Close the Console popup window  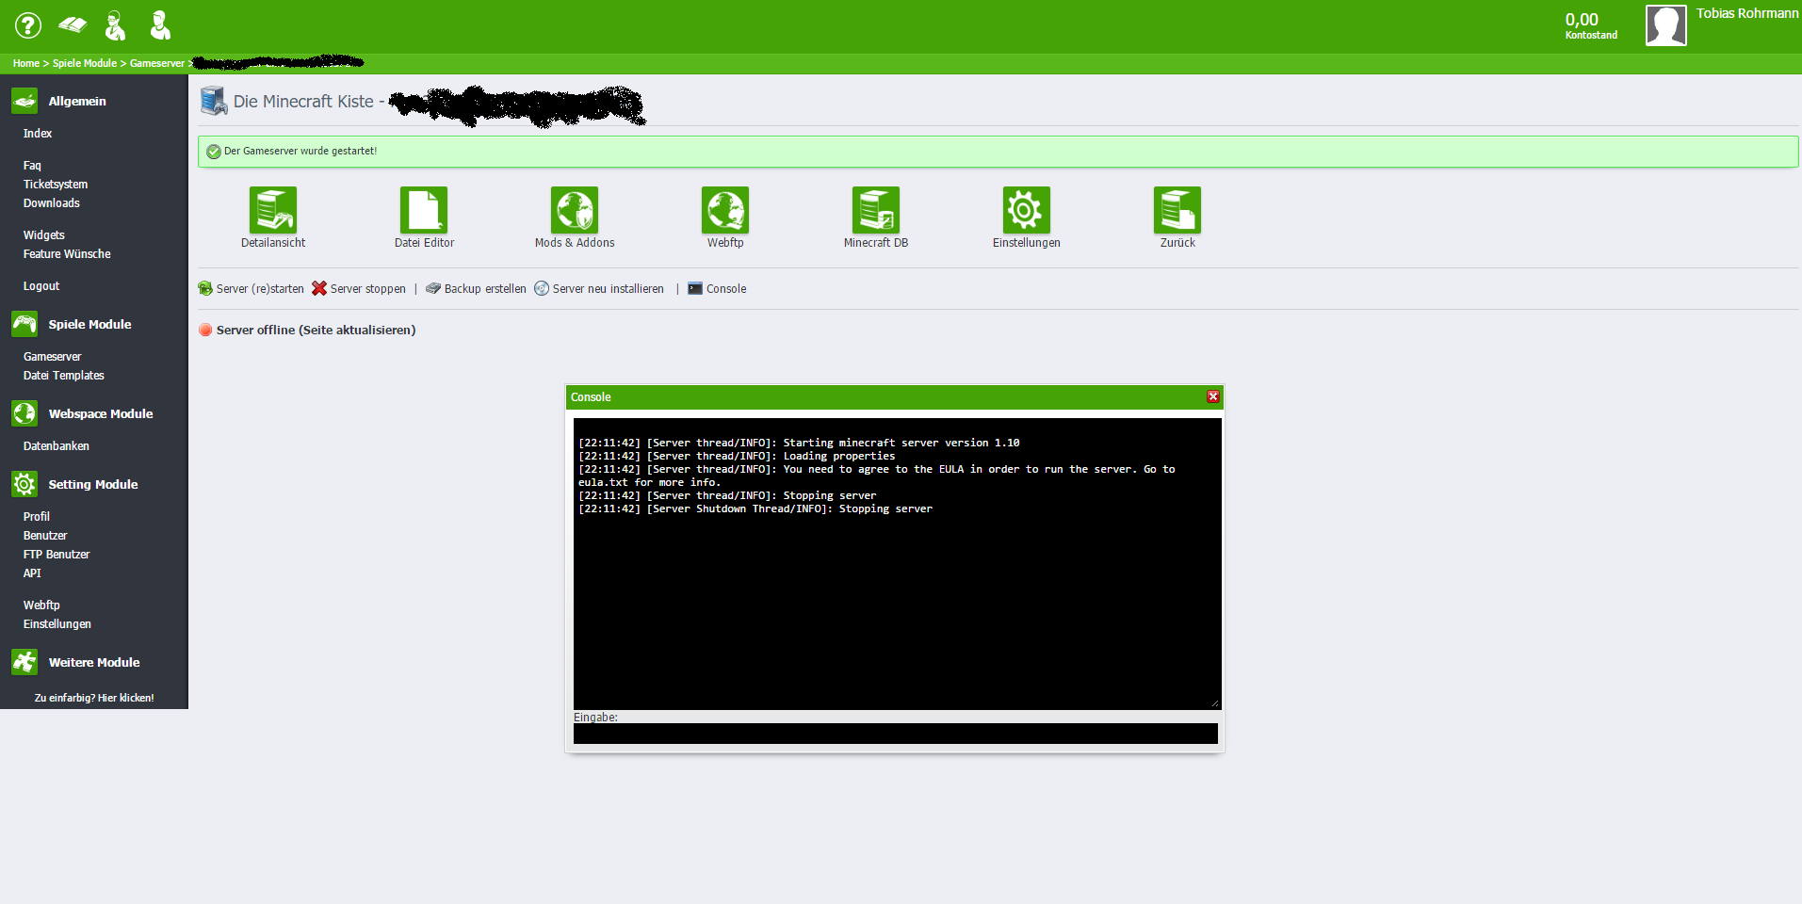point(1213,396)
